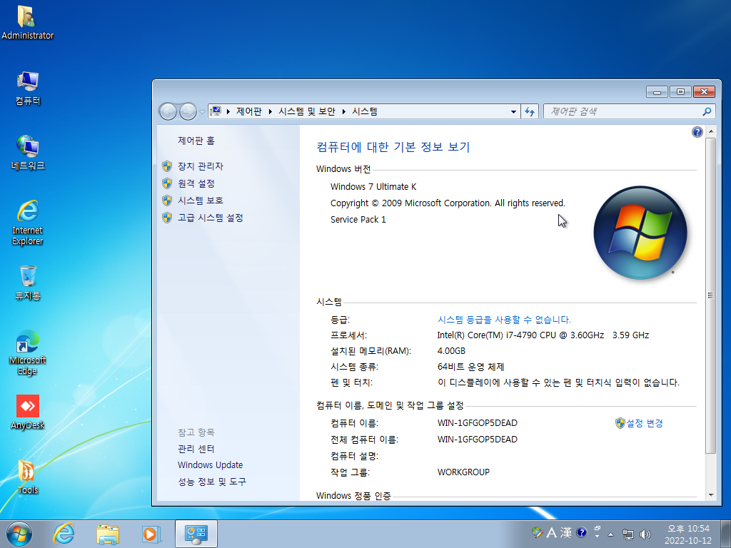This screenshot has height=548, width=731.
Task: Minimize the System window
Action: pos(657,92)
